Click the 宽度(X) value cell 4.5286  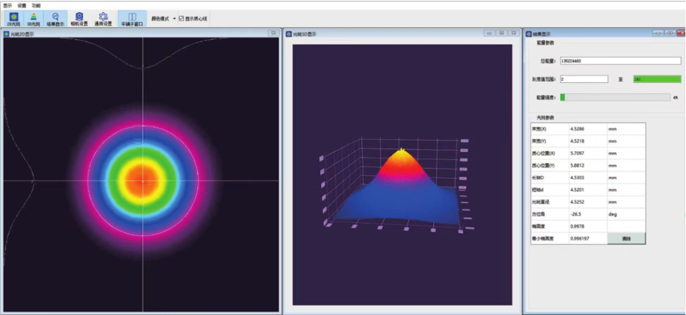(586, 128)
